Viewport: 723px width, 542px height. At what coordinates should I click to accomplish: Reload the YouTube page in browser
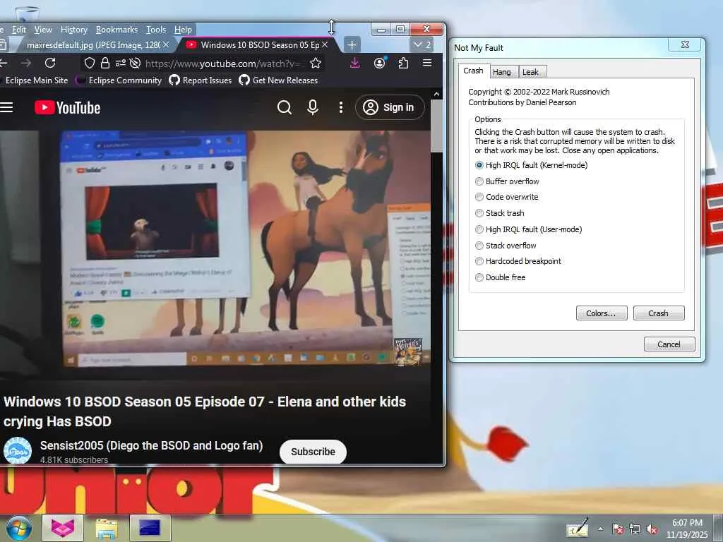(50, 63)
